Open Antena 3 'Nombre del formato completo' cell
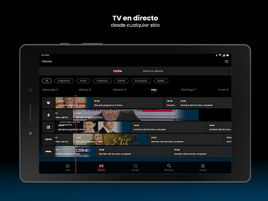Viewport: 268px width, 201px height. click(x=205, y=103)
